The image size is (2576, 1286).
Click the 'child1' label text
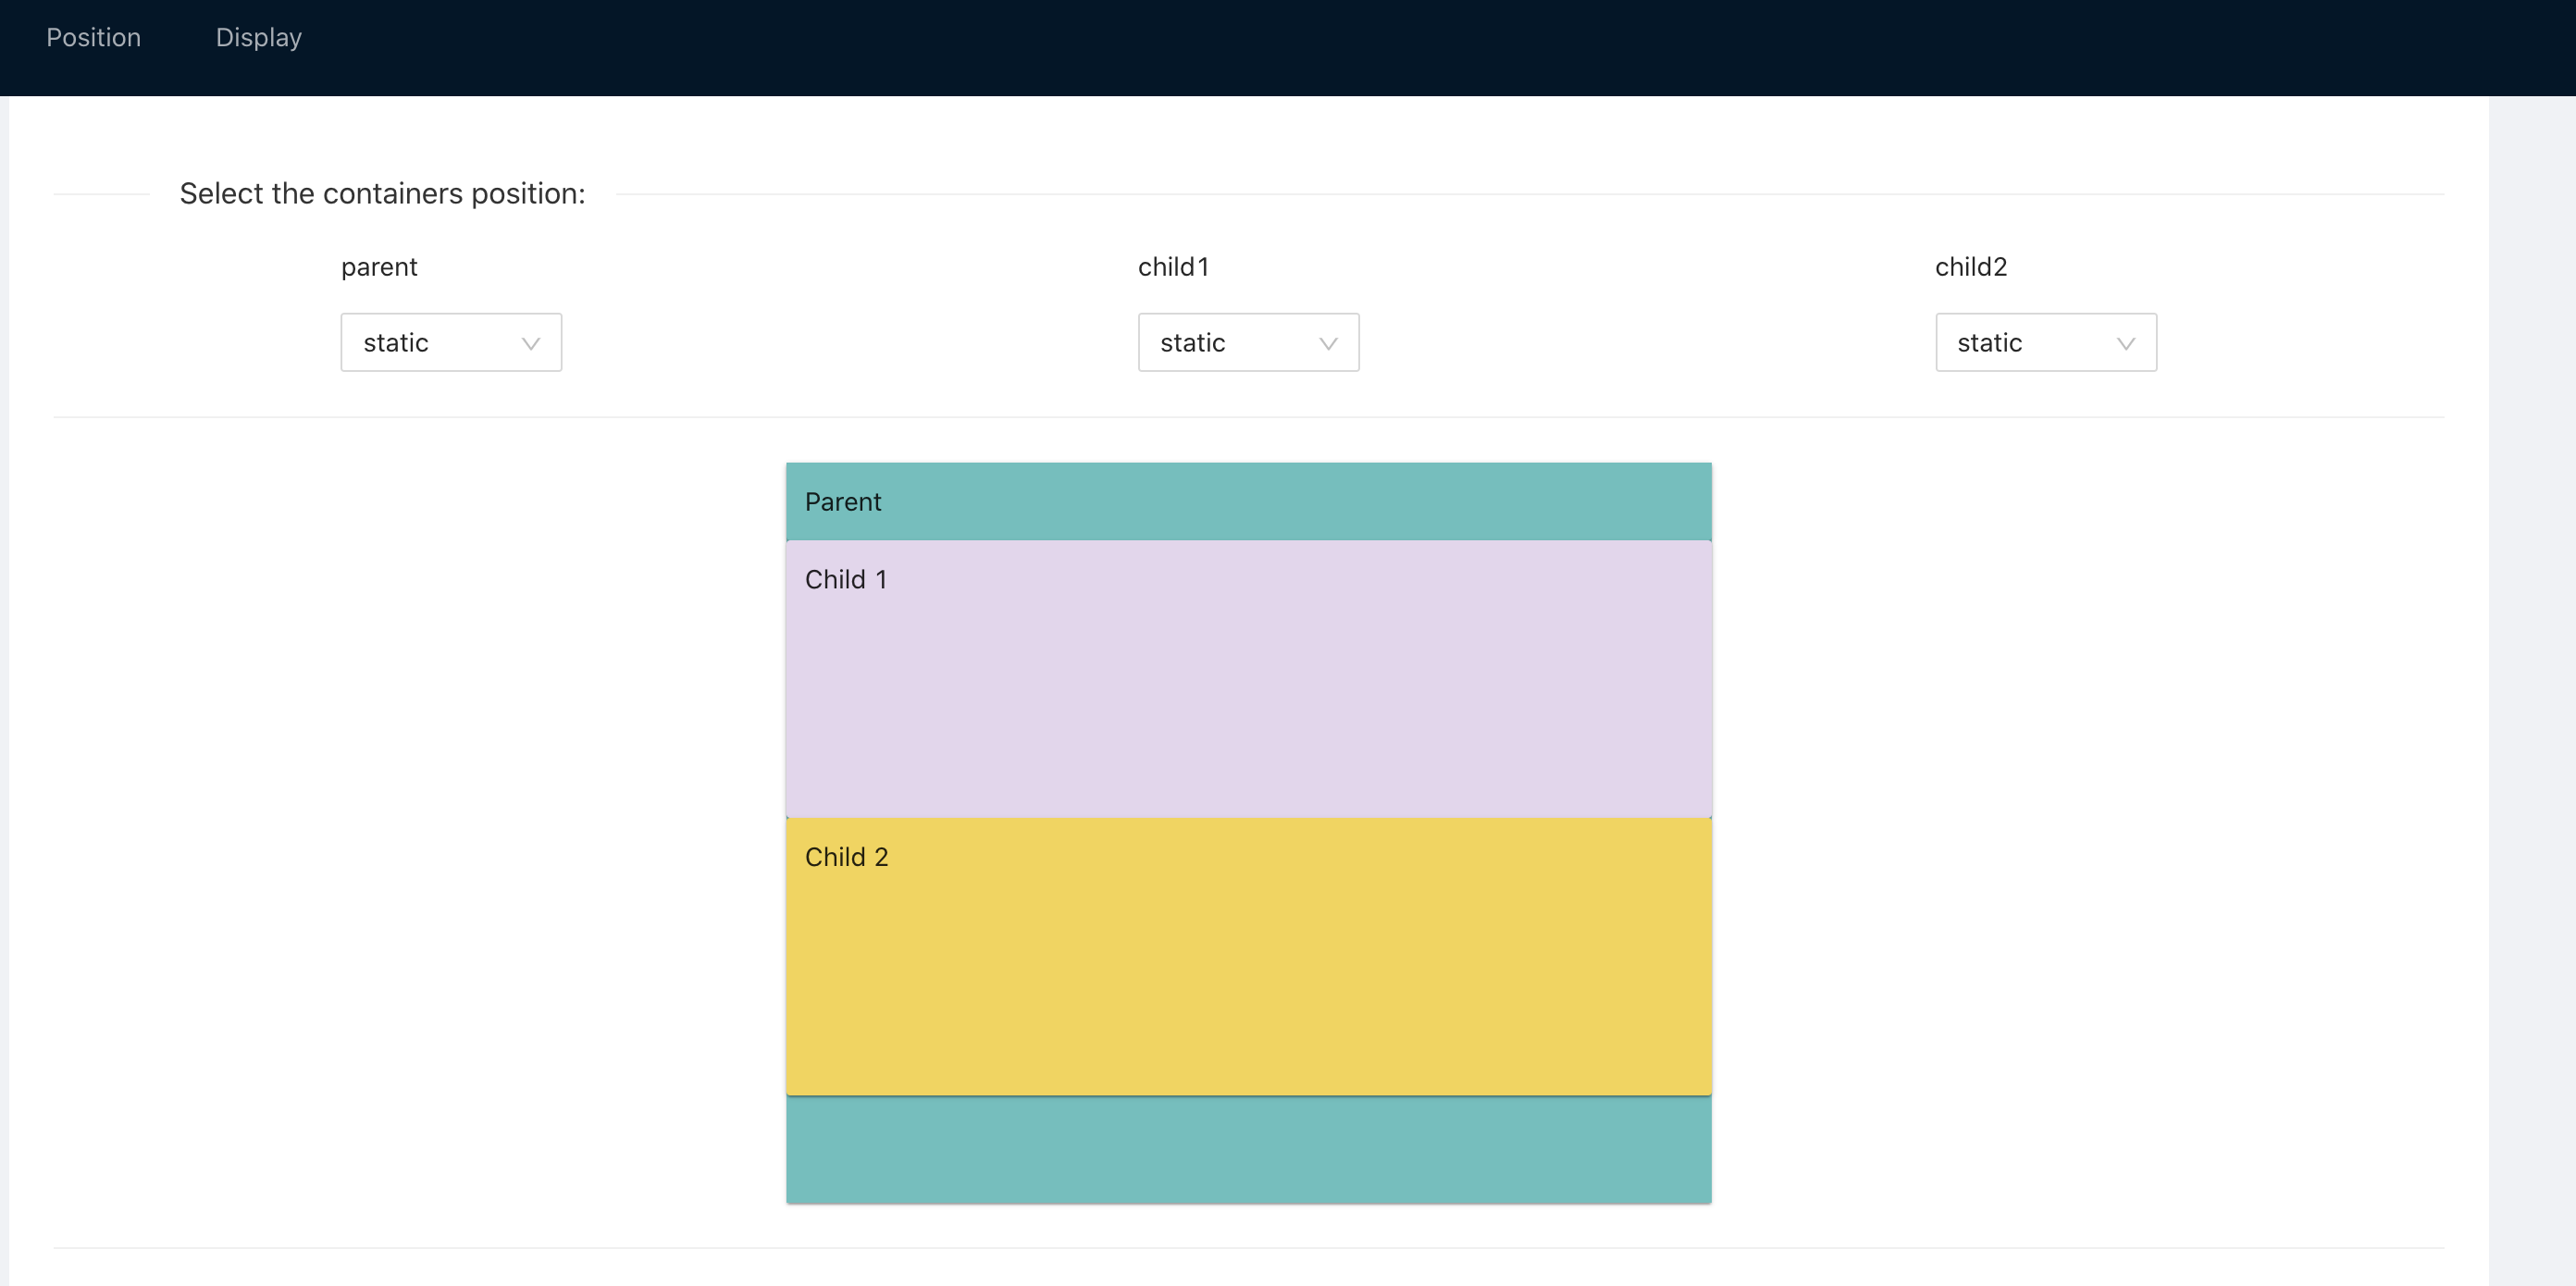pos(1173,267)
